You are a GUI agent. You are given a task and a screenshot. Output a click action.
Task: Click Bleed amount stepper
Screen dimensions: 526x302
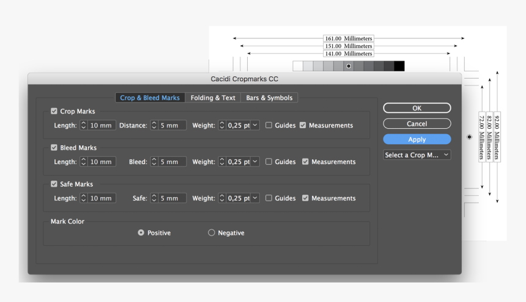pos(154,162)
